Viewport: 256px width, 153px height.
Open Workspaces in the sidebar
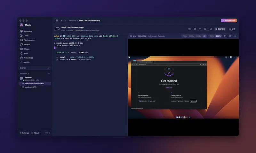click(35, 40)
